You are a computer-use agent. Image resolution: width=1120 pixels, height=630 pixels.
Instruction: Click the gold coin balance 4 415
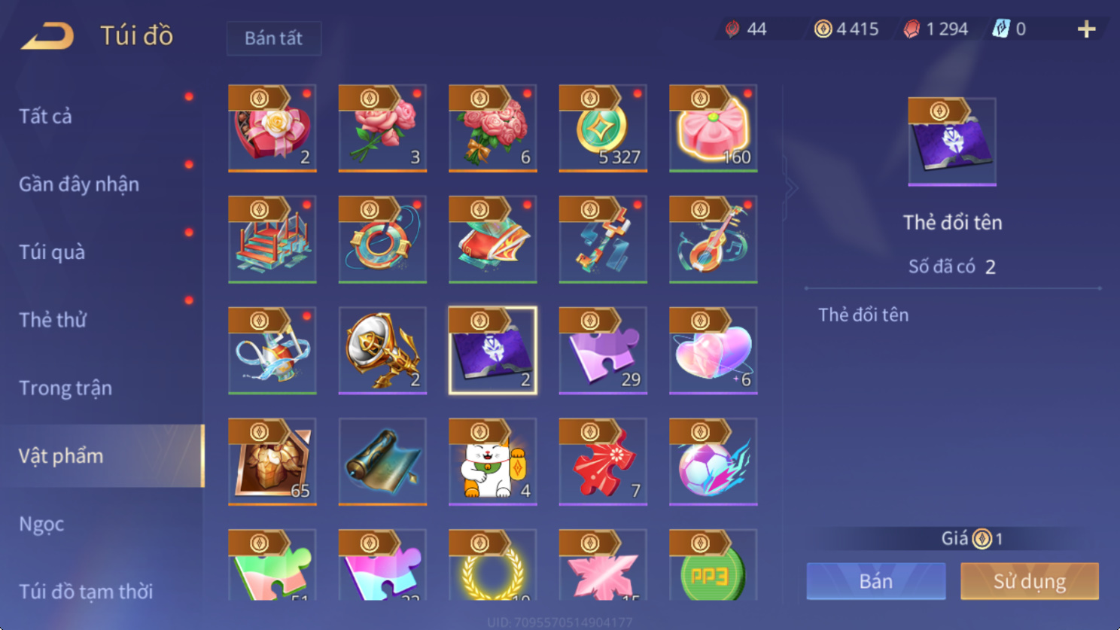(847, 29)
